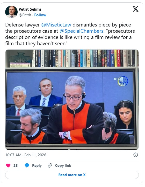The image size is (145, 187).
Task: Open the @MiseticLaw mention
Action: pos(56,25)
